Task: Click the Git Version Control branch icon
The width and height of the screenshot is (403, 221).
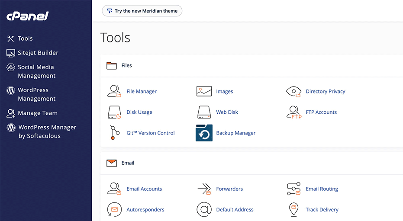Action: click(x=115, y=133)
